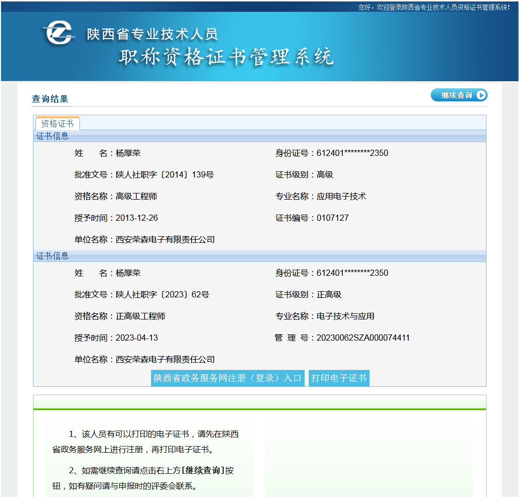Select approval number 陕人社职字〔2014〕139号
The width and height of the screenshot is (519, 497).
coord(164,174)
